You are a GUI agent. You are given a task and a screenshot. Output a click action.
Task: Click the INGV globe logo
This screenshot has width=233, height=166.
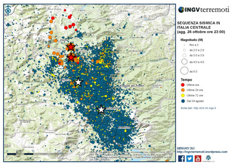click(181, 10)
